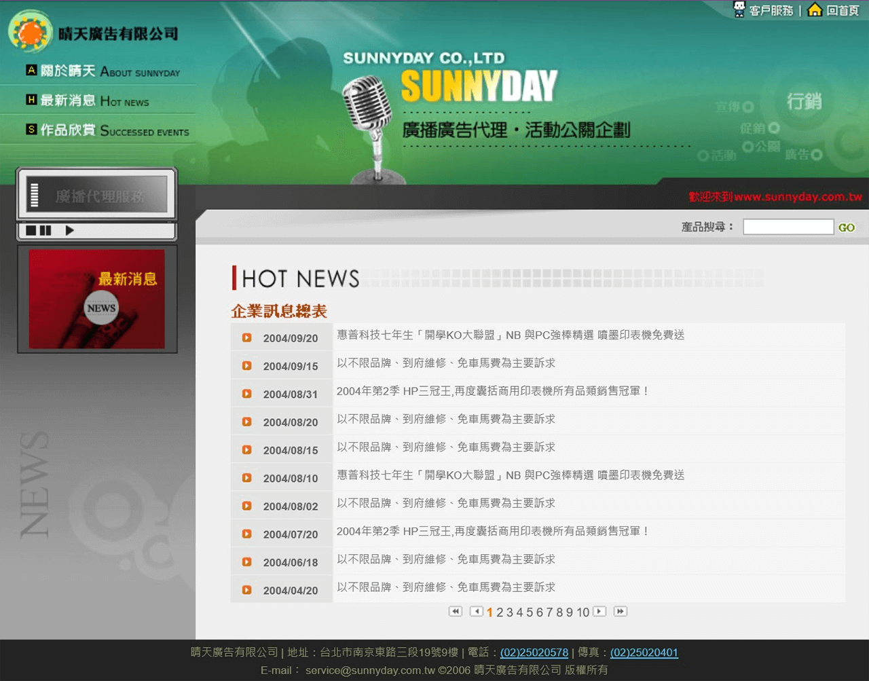Screen dimensions: 869x681
Task: Open Successed Events menu item
Action: tap(108, 130)
